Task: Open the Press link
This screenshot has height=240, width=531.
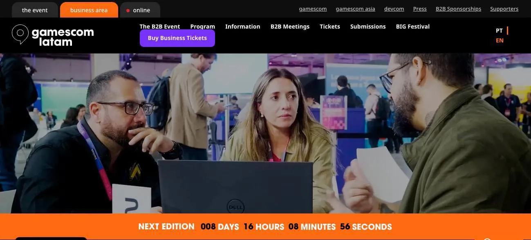Action: pos(420,9)
